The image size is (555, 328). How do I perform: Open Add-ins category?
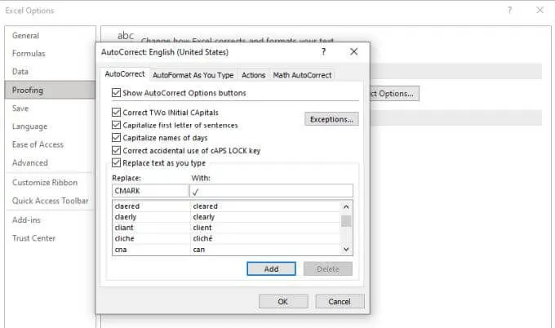[50, 220]
